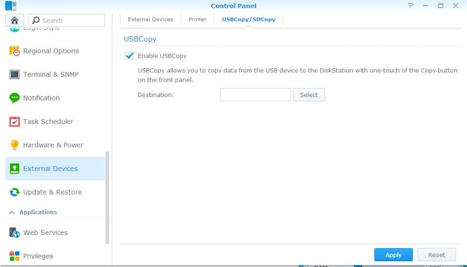This screenshot has height=267, width=467.
Task: Click the Task Scheduler calendar icon
Action: click(14, 122)
